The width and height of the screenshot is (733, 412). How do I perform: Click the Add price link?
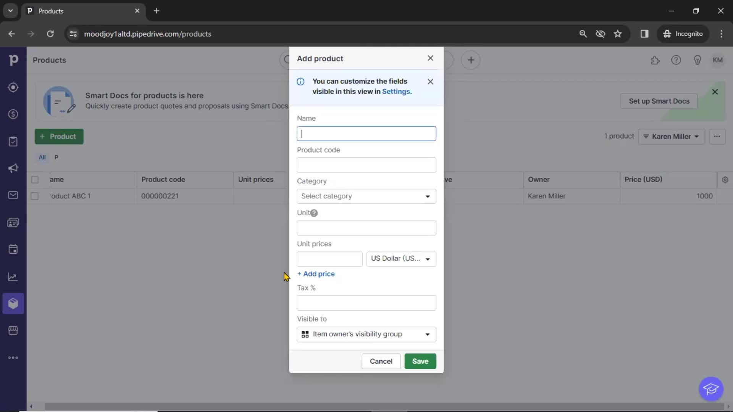pyautogui.click(x=316, y=273)
